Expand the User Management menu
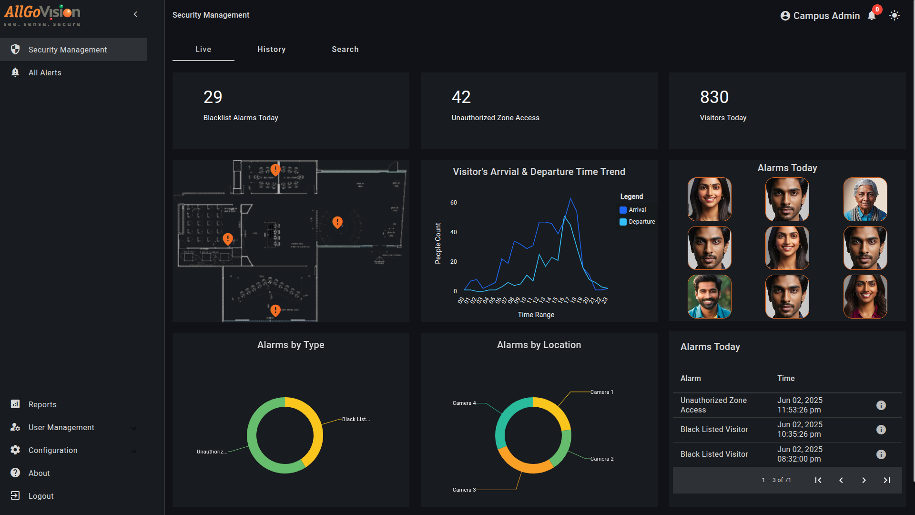The height and width of the screenshot is (515, 915). coord(61,427)
